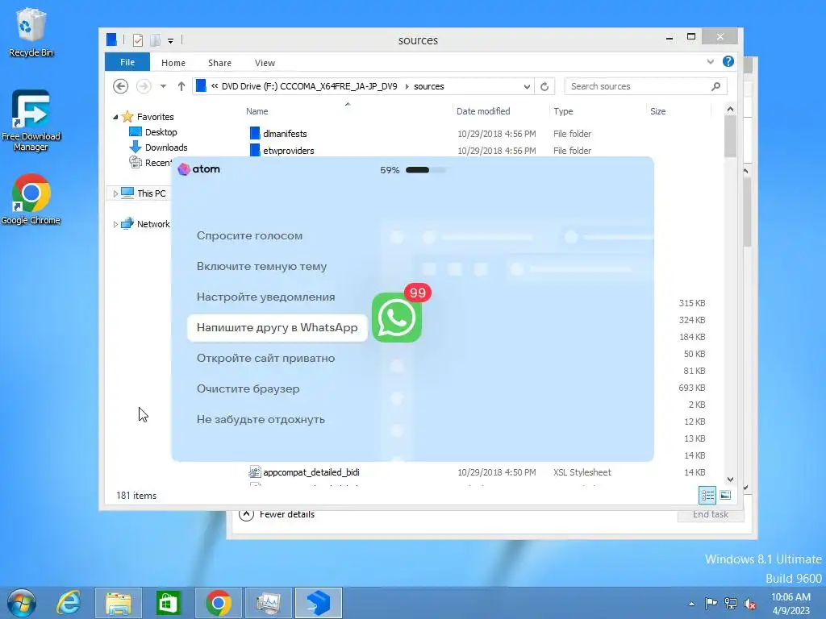Click the sources scrollbar down arrow
Viewport: 826px width, 619px height.
click(x=730, y=479)
